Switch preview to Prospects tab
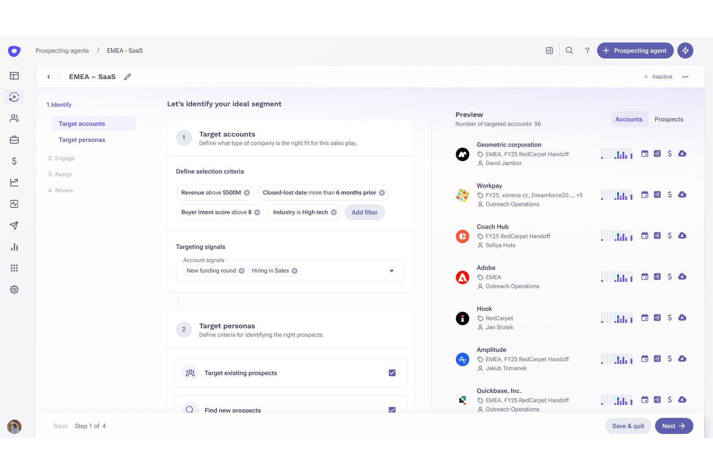Screen dimensions: 713x476 point(669,120)
